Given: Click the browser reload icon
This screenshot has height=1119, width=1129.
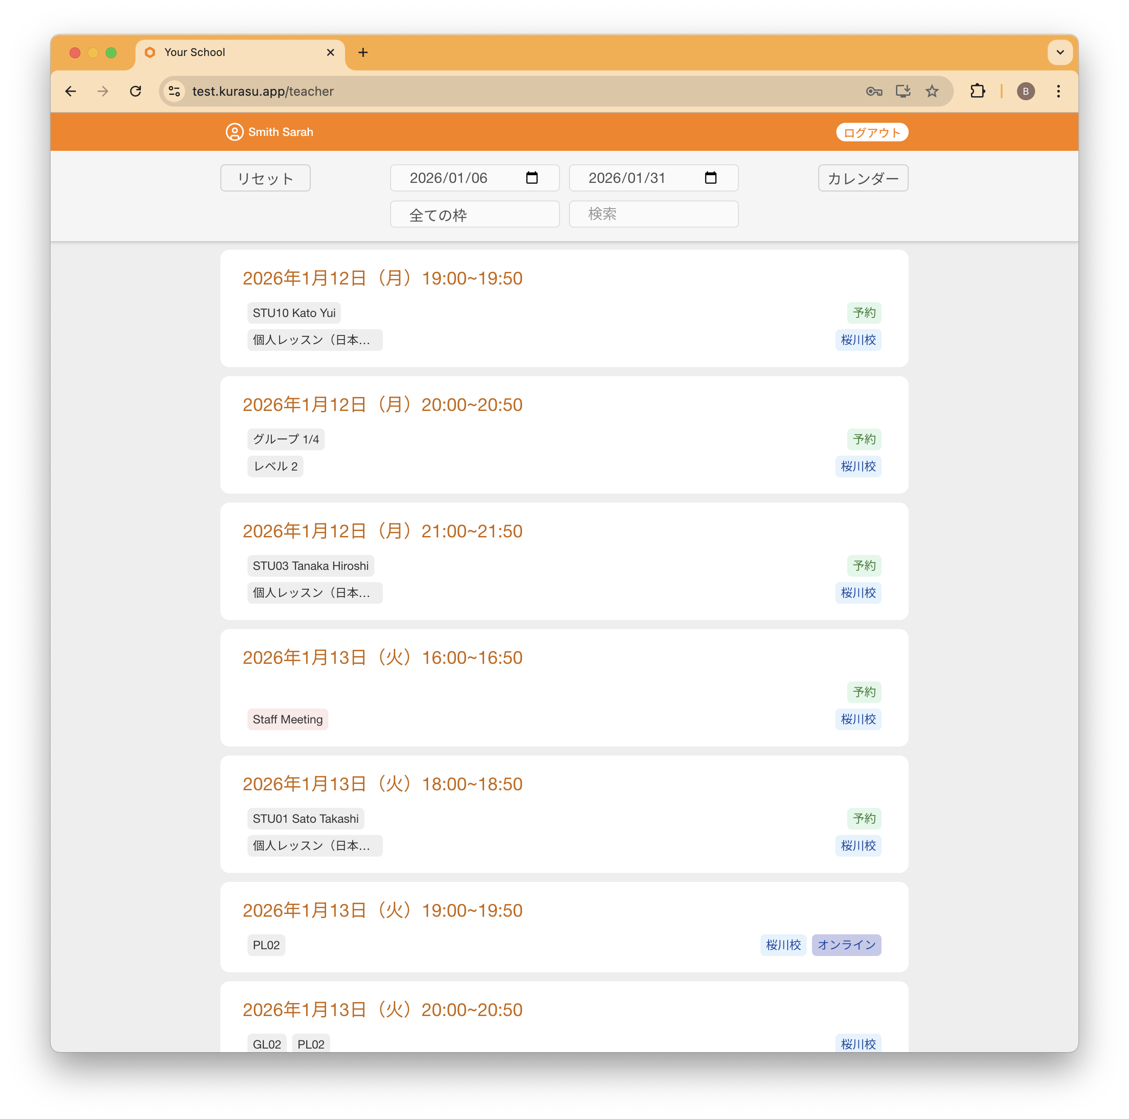Looking at the screenshot, I should (x=135, y=91).
